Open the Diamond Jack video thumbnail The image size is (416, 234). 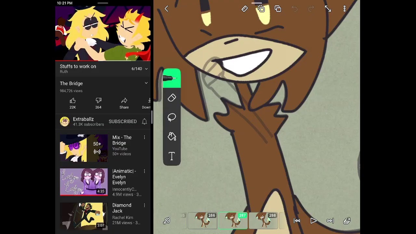[84, 216]
